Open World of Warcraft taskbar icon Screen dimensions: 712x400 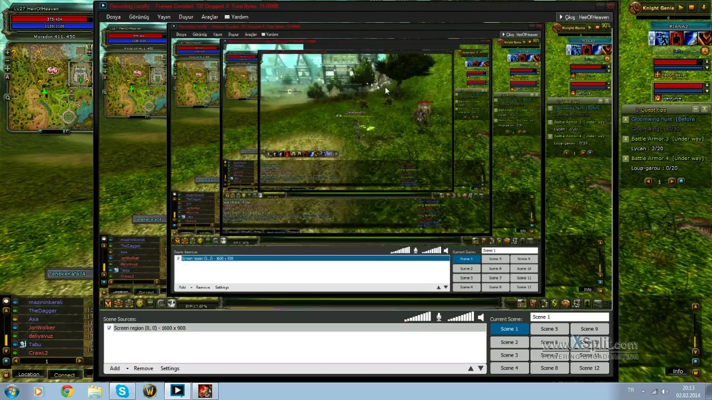point(150,392)
